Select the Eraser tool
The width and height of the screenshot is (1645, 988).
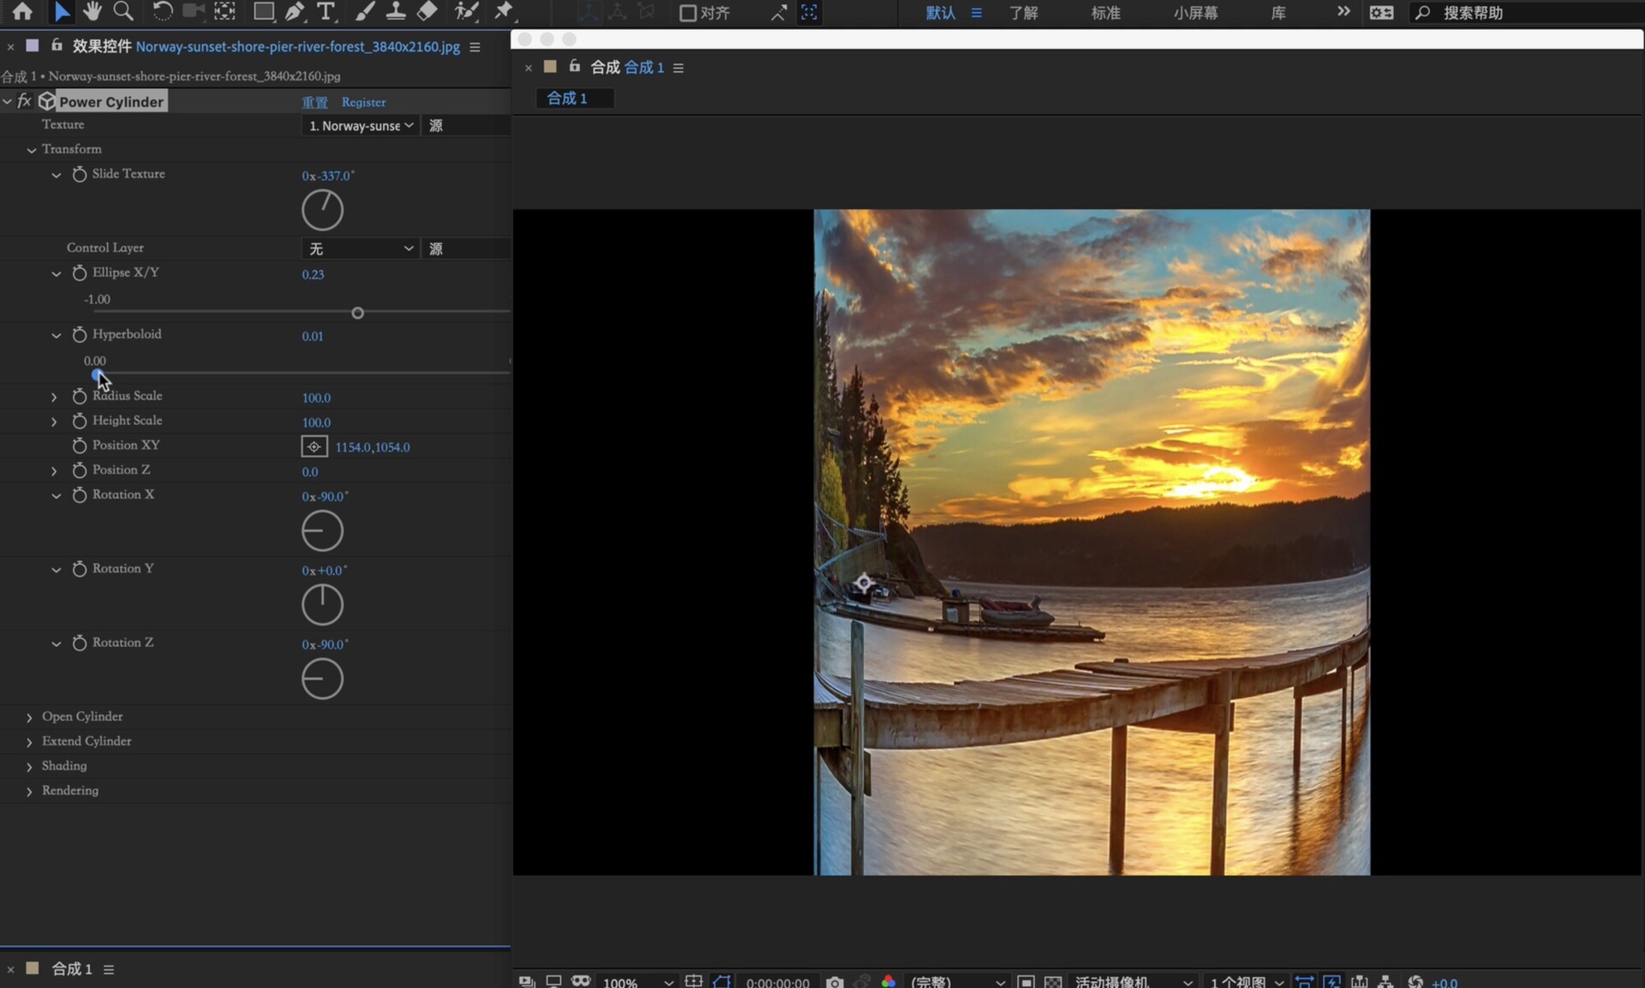coord(427,11)
